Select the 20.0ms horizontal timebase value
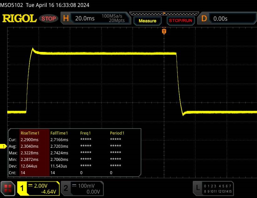Screen dimensions: 257x198 click(85, 19)
